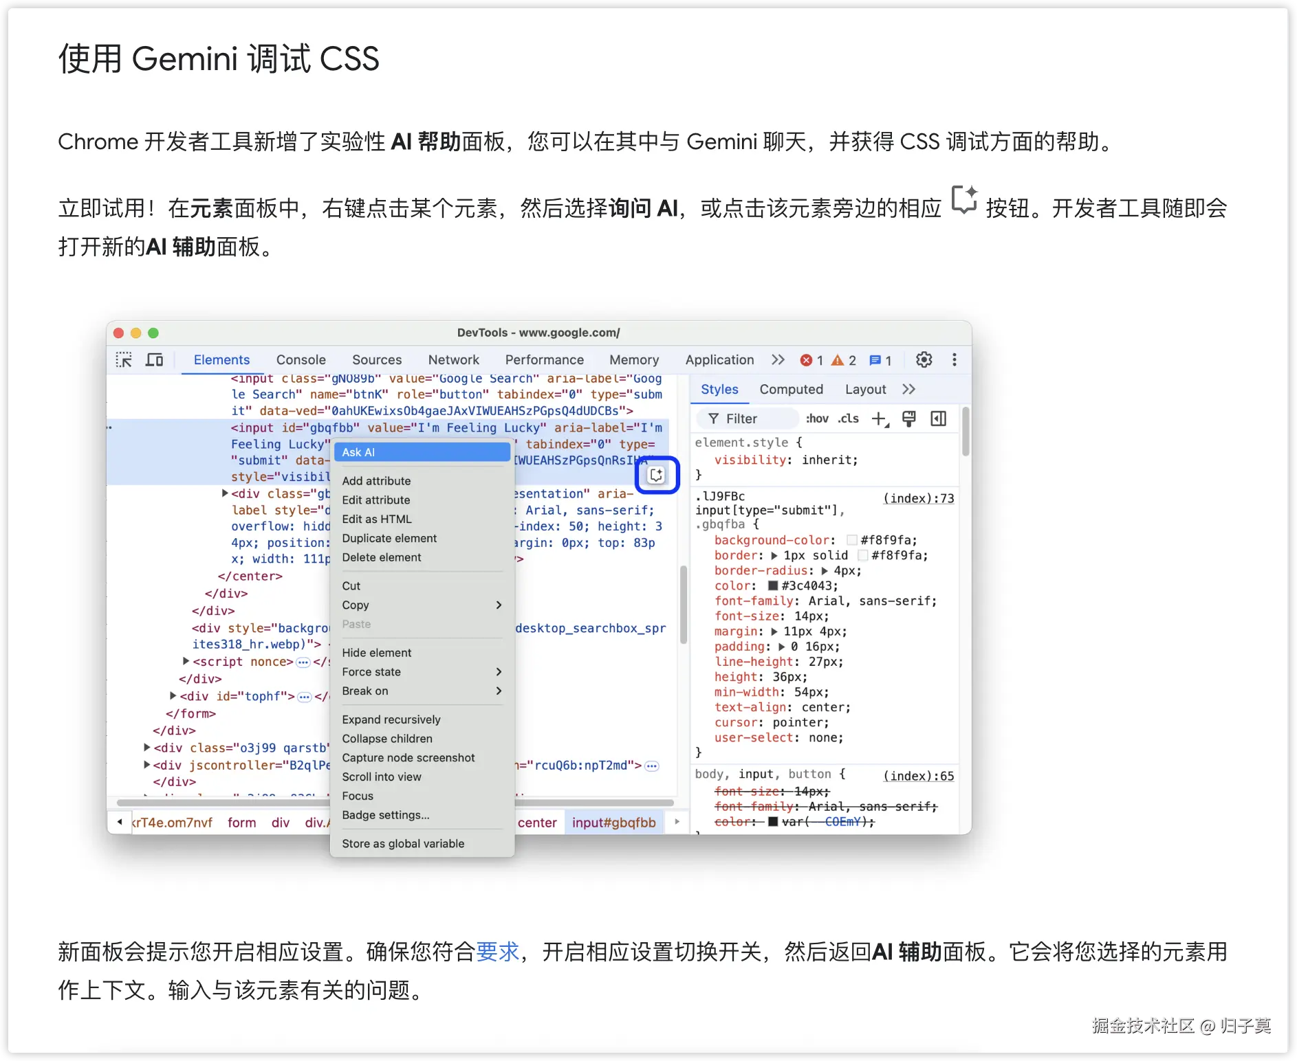This screenshot has width=1297, height=1061.
Task: Open hidden panels via the chevron next to Application
Action: [778, 359]
